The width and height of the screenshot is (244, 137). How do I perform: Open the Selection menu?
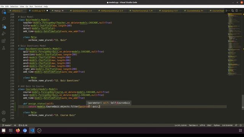click(x=14, y=6)
